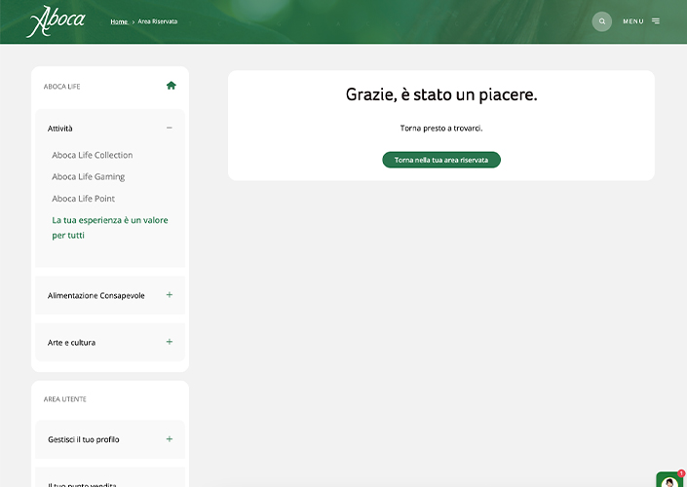
Task: Expand Gestisci il tuo profilo
Action: click(x=170, y=439)
